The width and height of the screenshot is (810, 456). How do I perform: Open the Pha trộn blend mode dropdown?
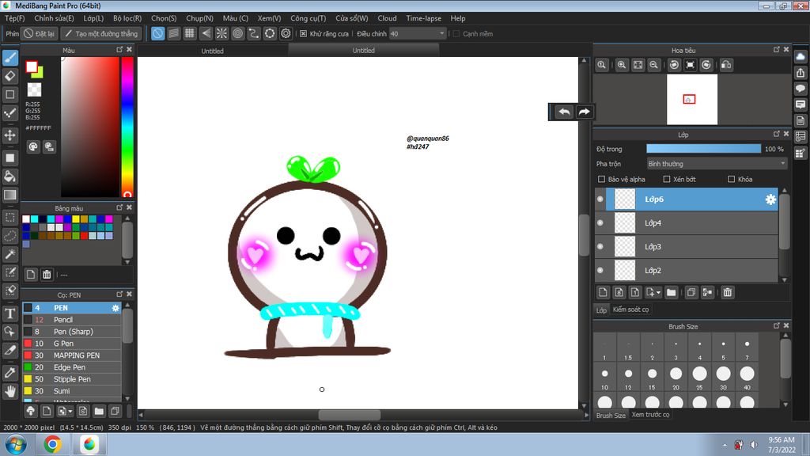tap(717, 164)
